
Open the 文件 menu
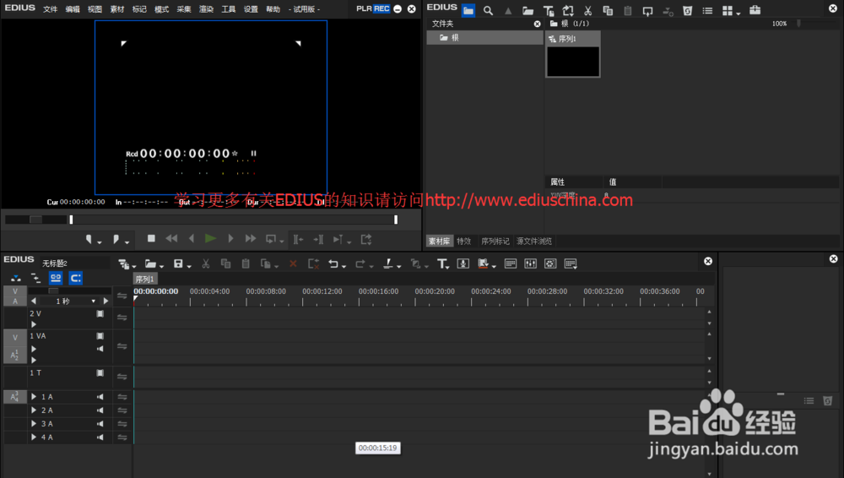click(50, 9)
